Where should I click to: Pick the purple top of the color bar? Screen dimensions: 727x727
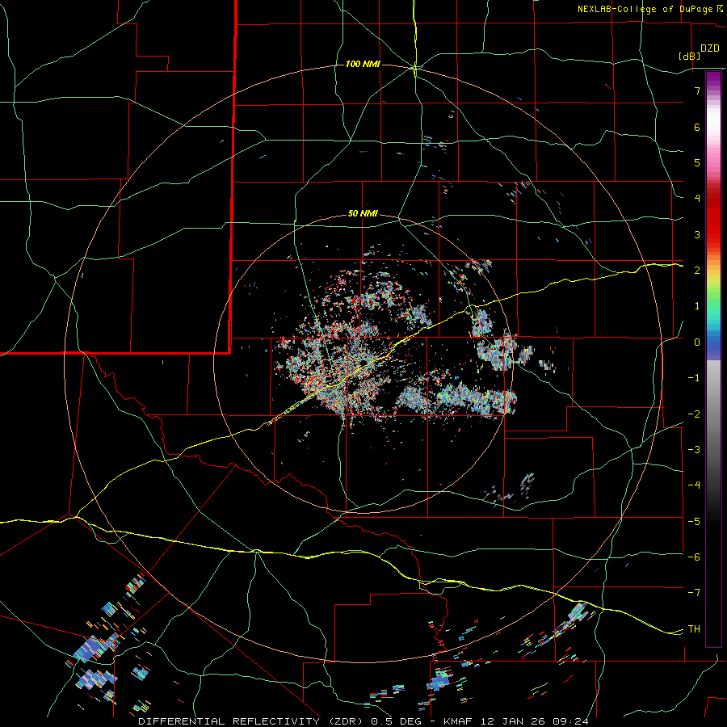(713, 79)
